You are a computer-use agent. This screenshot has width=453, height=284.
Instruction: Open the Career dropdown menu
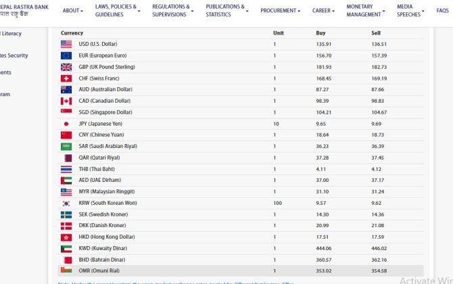[x=323, y=11]
